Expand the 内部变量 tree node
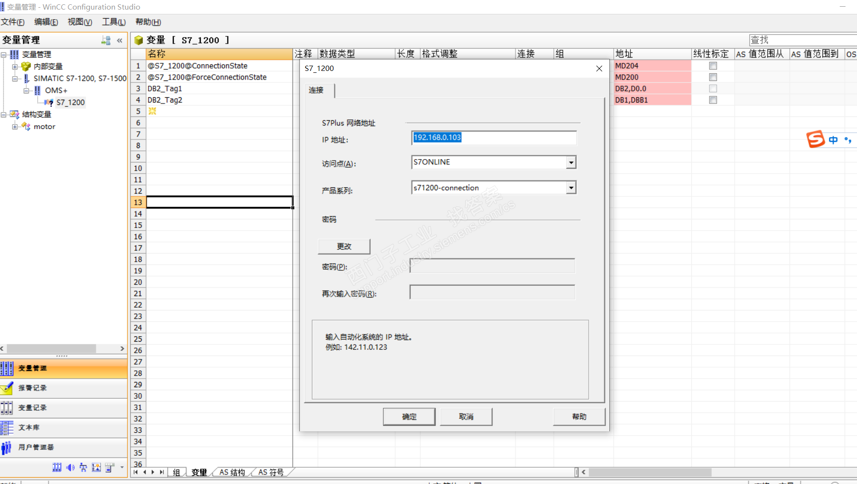The height and width of the screenshot is (484, 857). coord(15,67)
